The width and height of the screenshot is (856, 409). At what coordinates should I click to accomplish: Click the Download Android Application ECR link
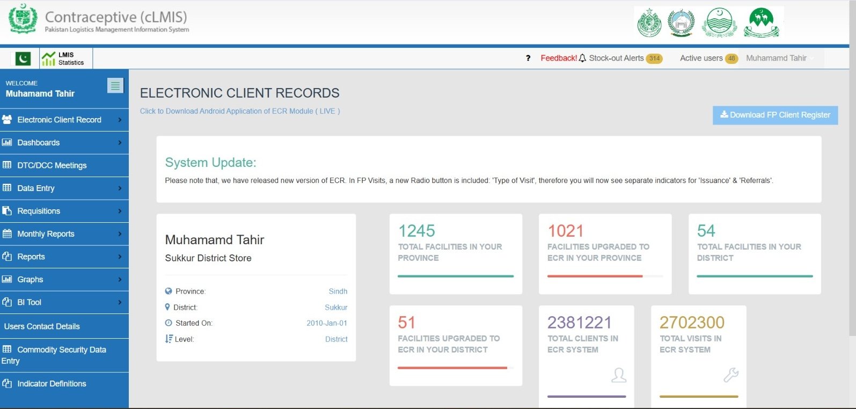[239, 111]
